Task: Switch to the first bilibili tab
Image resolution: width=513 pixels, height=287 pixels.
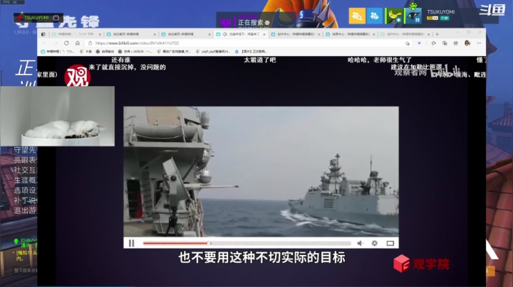Action: pos(76,34)
